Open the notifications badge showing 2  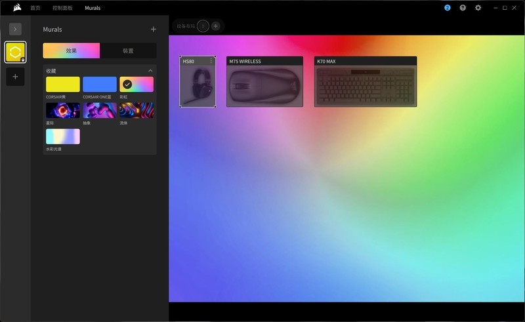coord(448,8)
